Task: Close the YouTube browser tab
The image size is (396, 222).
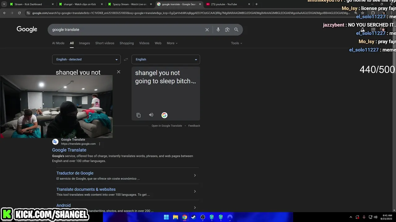Action: click(x=249, y=4)
